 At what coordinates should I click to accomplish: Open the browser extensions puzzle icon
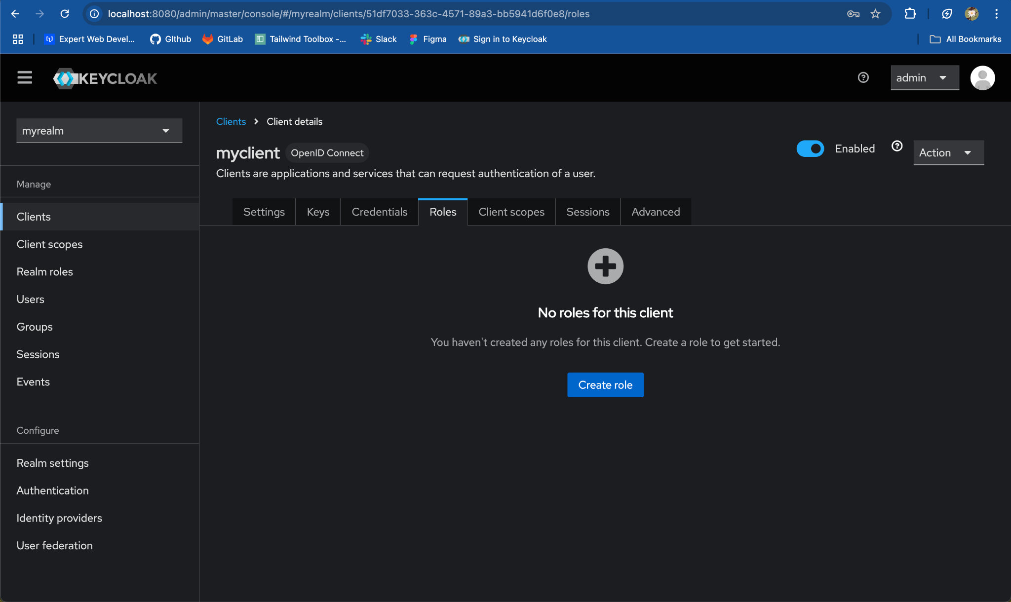(910, 14)
